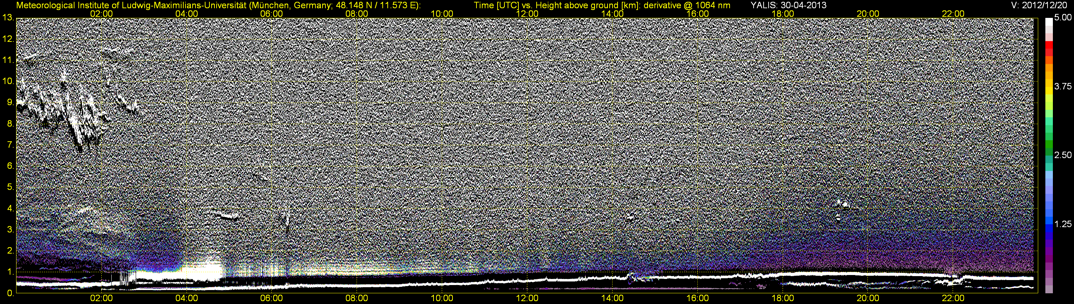Click the 20:00 label on the top time axis
1074x304 pixels.
(x=868, y=14)
